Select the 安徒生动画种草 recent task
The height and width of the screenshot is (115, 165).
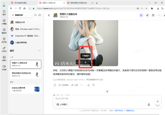pos(25,89)
